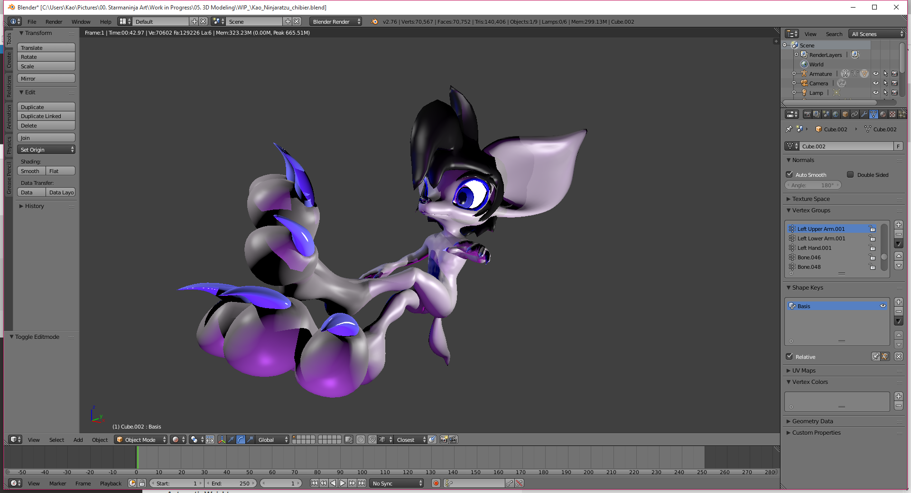Viewport: 911px width, 493px height.
Task: Click the proportional editing icon
Action: tap(361, 439)
